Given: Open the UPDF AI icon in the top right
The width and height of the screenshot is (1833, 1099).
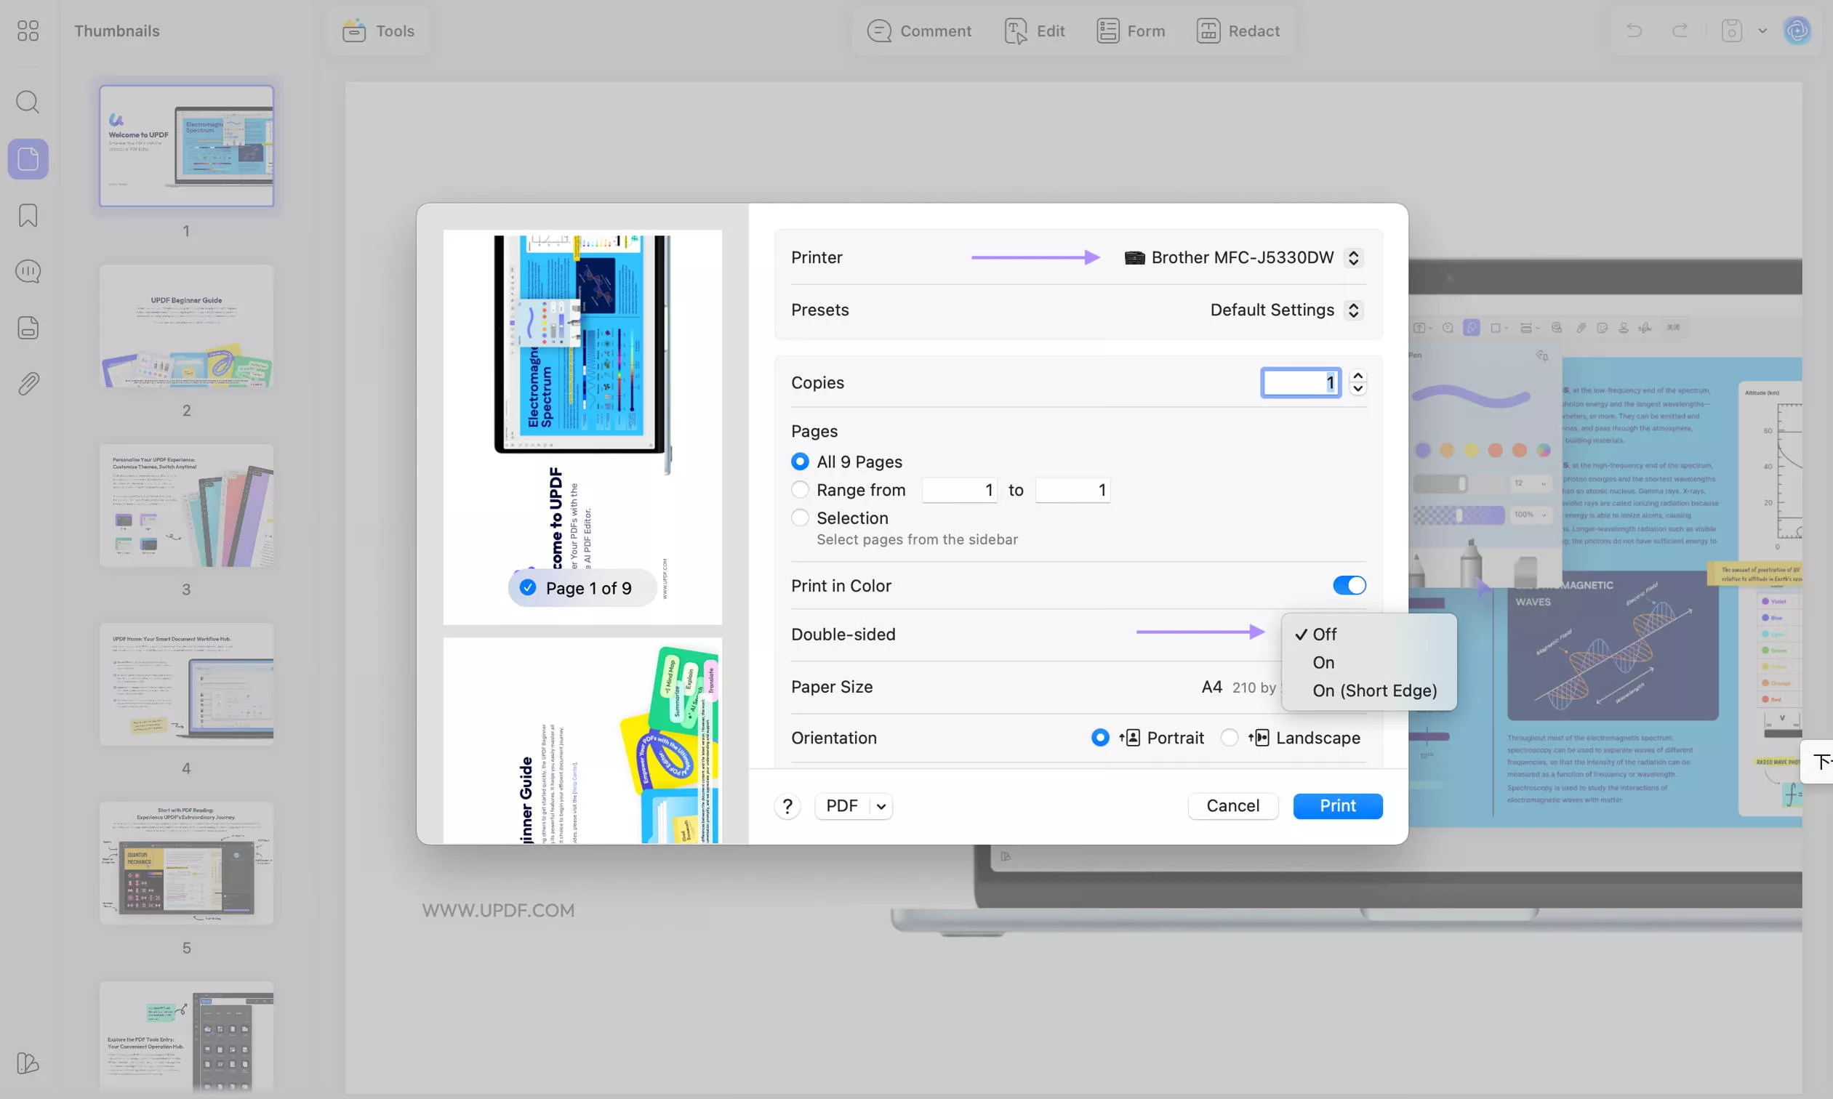Looking at the screenshot, I should 1797,31.
